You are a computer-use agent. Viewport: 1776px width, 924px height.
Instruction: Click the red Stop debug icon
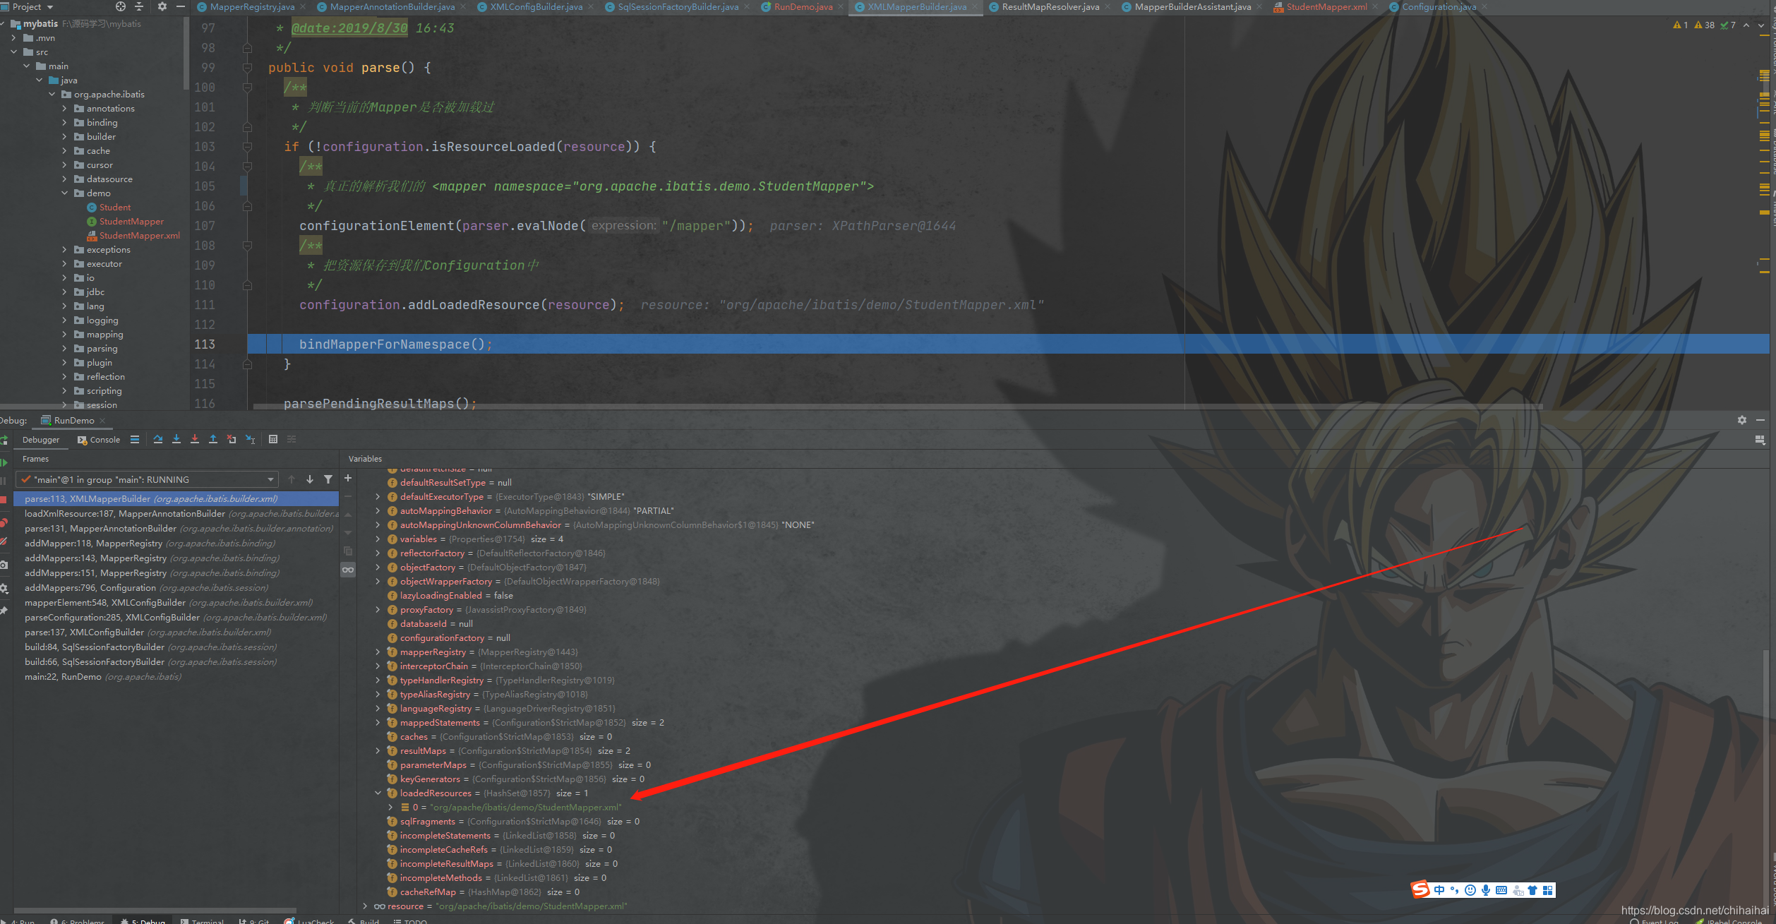tap(4, 499)
